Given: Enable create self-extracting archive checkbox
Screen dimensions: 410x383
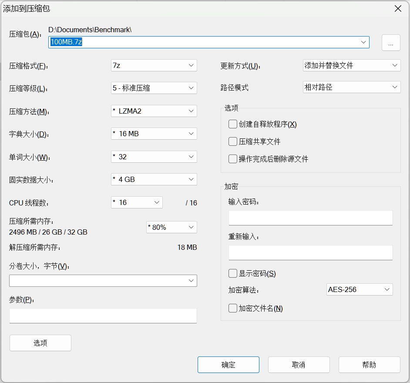Looking at the screenshot, I should coord(233,124).
